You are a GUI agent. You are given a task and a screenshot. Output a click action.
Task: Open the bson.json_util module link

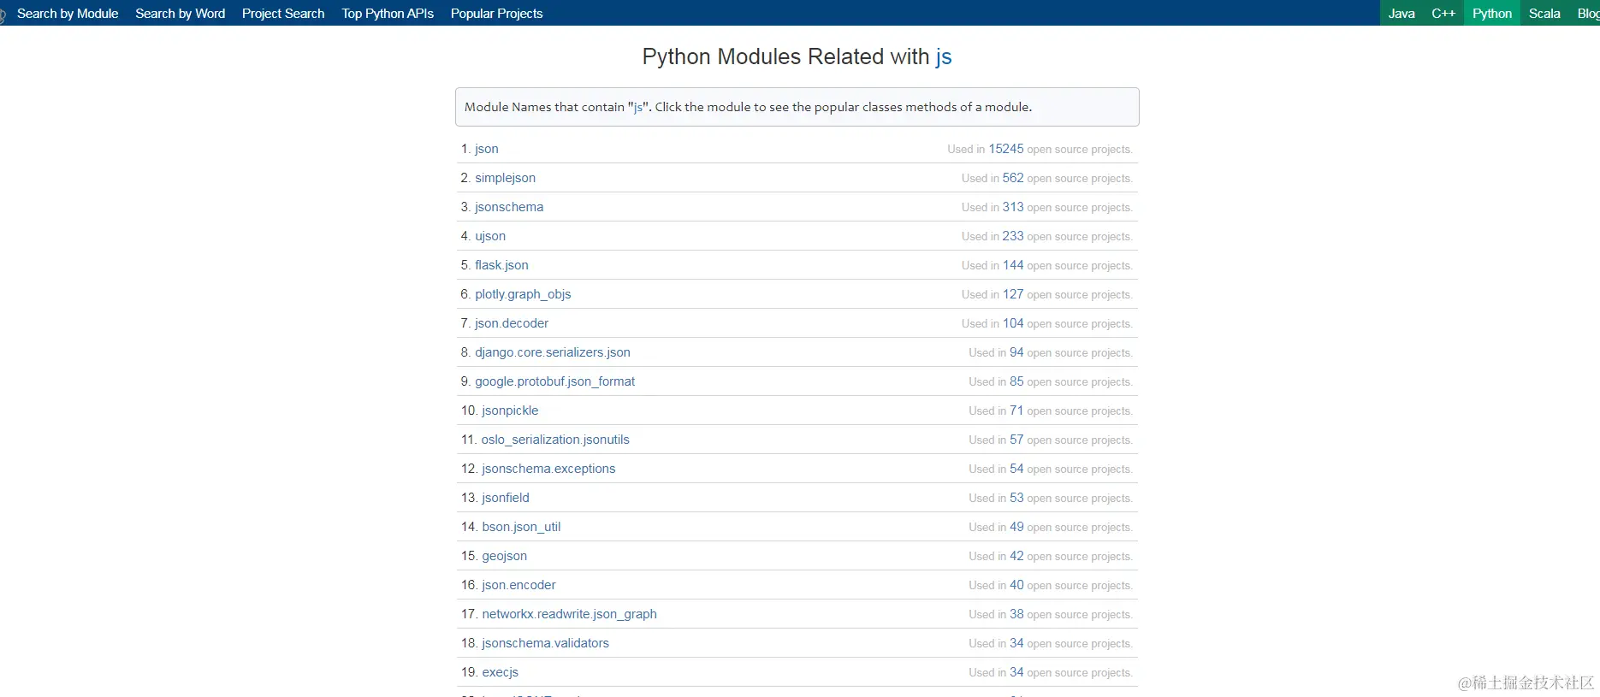(x=521, y=527)
